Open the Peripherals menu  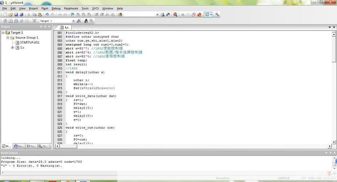tap(71, 8)
